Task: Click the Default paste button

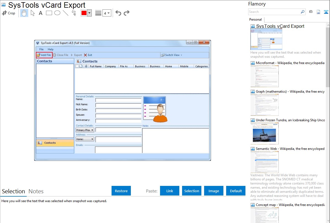Action: coord(236,191)
